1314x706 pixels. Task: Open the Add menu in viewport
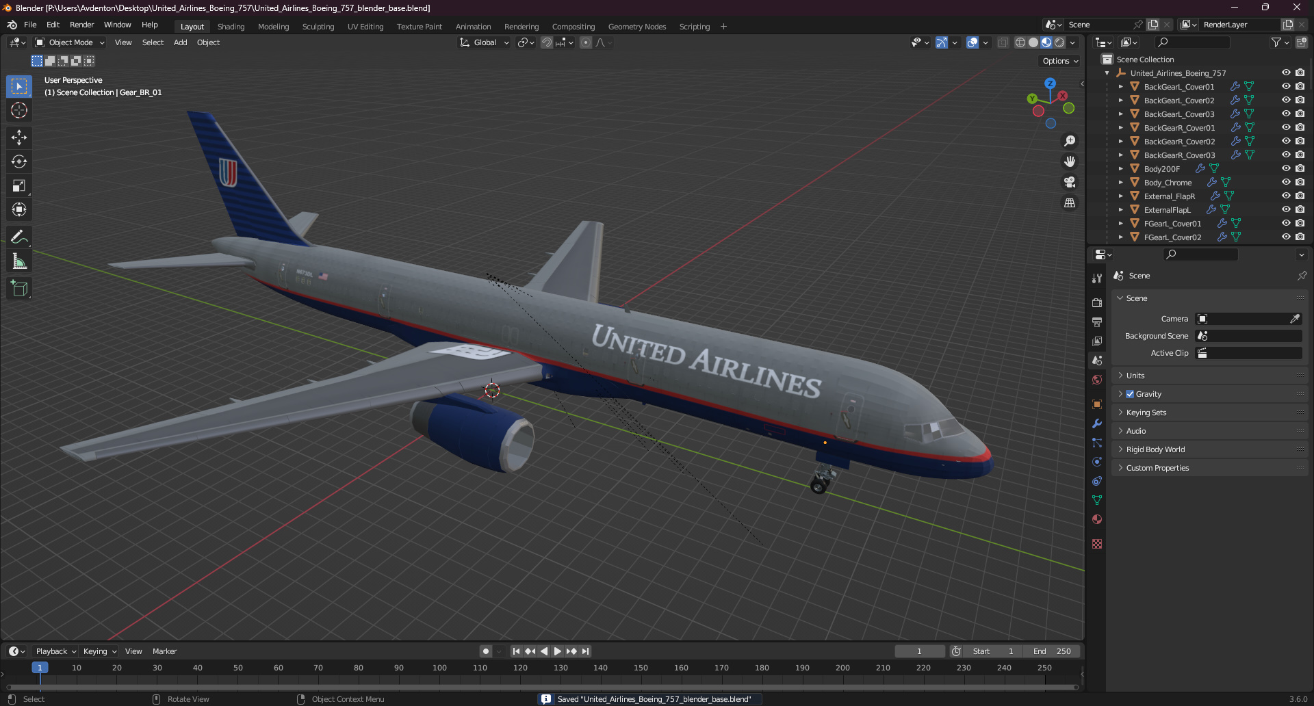pos(180,42)
